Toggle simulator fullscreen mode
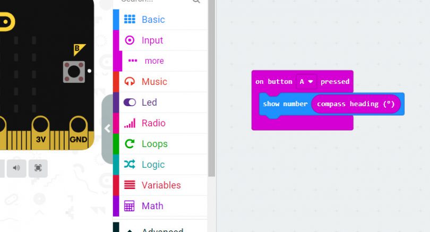 [38, 168]
